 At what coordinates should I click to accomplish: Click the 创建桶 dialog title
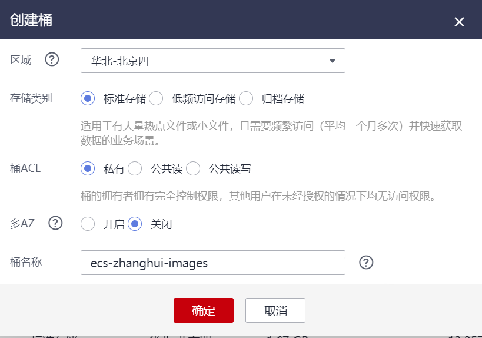[x=31, y=20]
